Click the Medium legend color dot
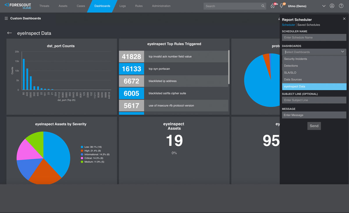 82,162
